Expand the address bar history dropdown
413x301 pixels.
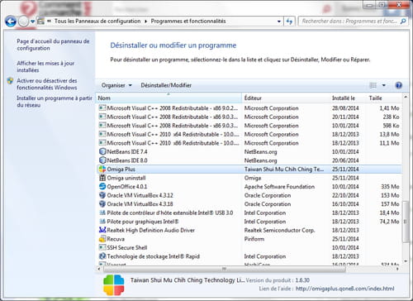[x=279, y=21]
